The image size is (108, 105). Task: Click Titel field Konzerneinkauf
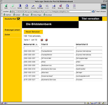(x=58, y=76)
